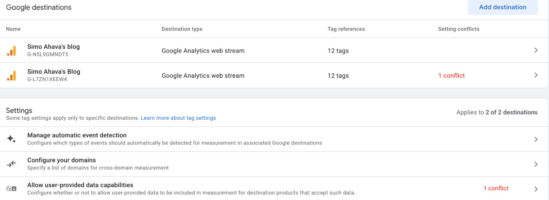Select Simo Ahava's Blog G-L7ZN1XEEW4 name
This screenshot has height=200, width=549.
click(54, 71)
